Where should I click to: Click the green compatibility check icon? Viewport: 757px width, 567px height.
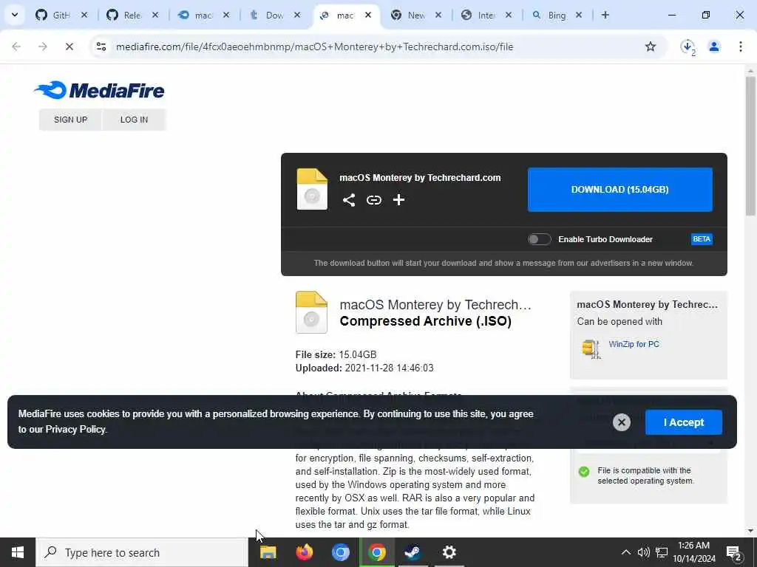(x=584, y=472)
